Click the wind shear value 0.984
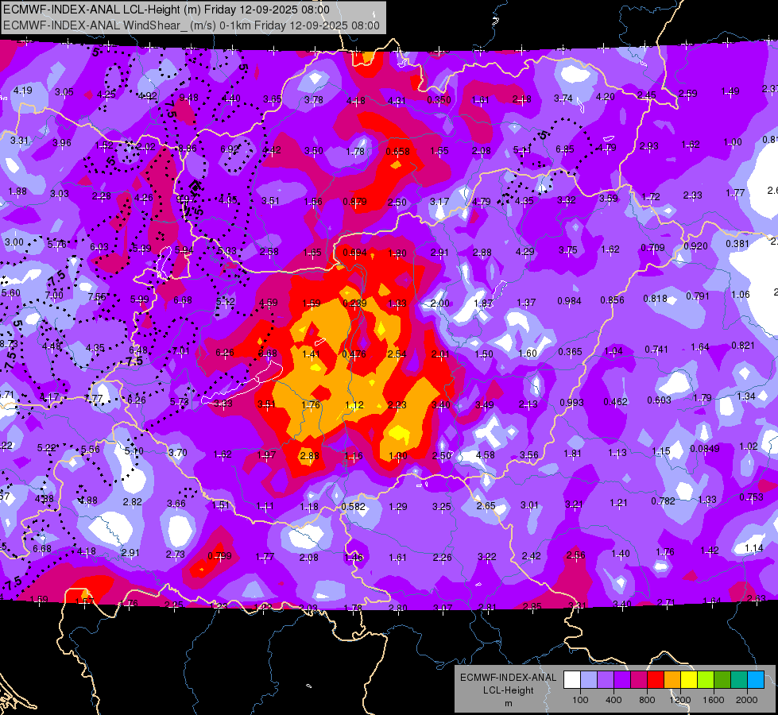Image resolution: width=778 pixels, height=715 pixels. click(x=569, y=300)
